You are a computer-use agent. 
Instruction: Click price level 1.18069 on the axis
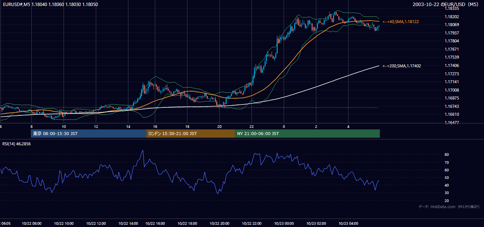coord(451,25)
